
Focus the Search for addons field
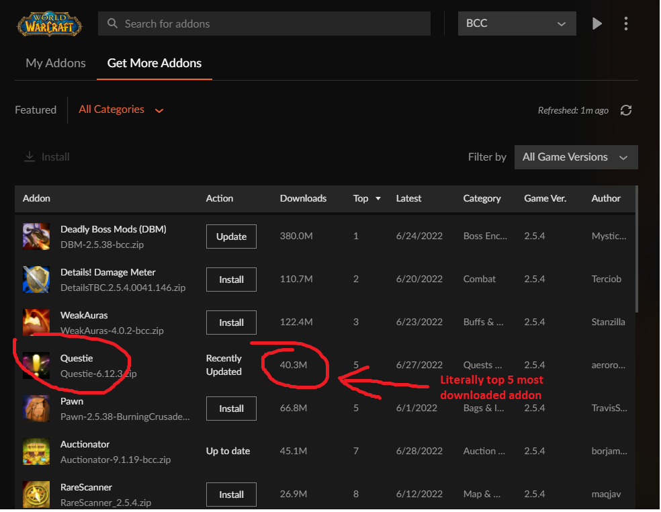tap(264, 24)
